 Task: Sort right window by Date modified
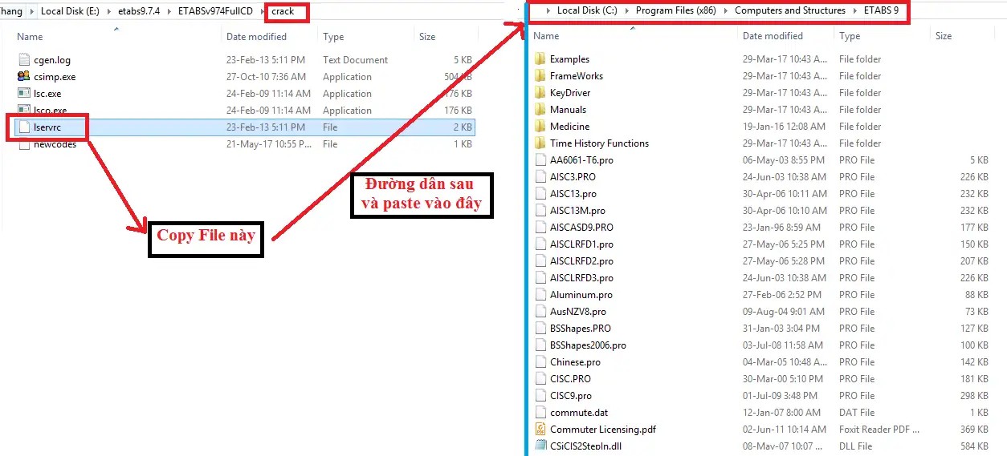pos(773,36)
